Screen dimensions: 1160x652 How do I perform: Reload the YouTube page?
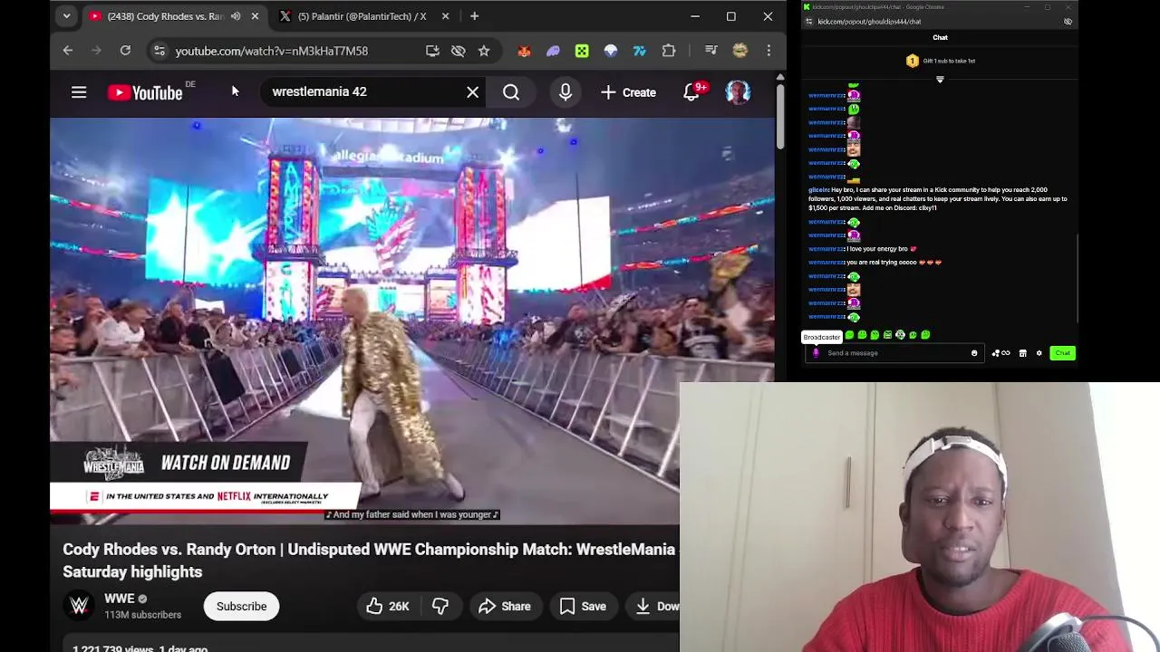click(x=125, y=51)
